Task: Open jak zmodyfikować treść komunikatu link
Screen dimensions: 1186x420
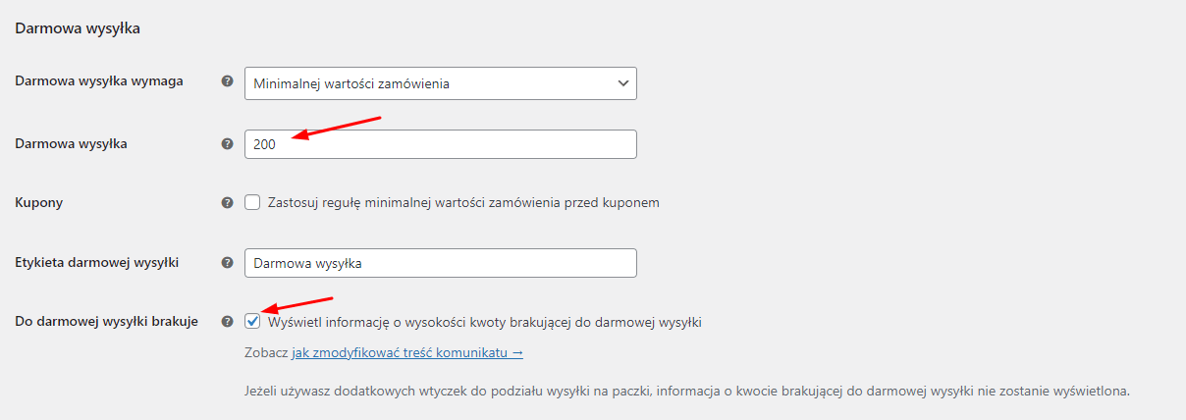Action: tap(407, 352)
